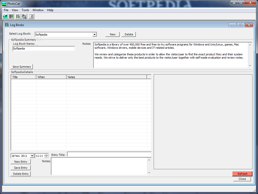Click the Log Books window title icon
Image resolution: width=258 pixels, height=194 pixels.
[7, 25]
